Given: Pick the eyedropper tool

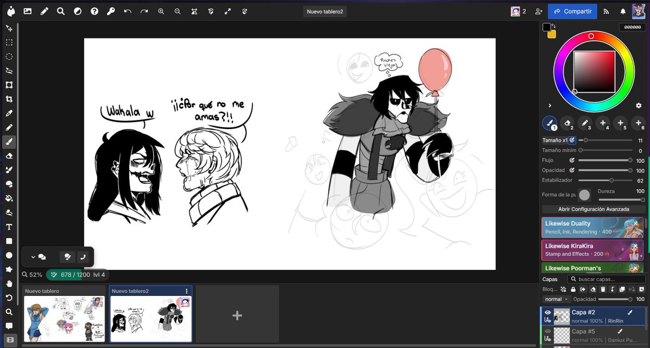Looking at the screenshot, I should click(9, 113).
